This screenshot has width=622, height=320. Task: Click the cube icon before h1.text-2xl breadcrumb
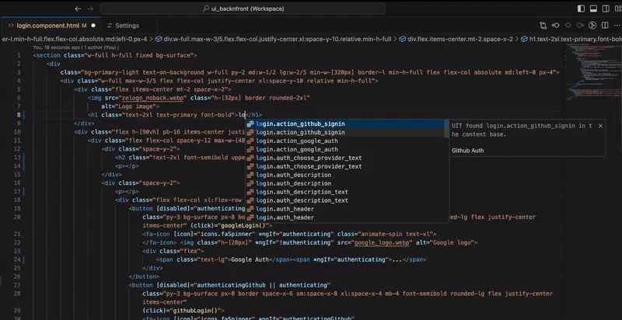[x=524, y=39]
